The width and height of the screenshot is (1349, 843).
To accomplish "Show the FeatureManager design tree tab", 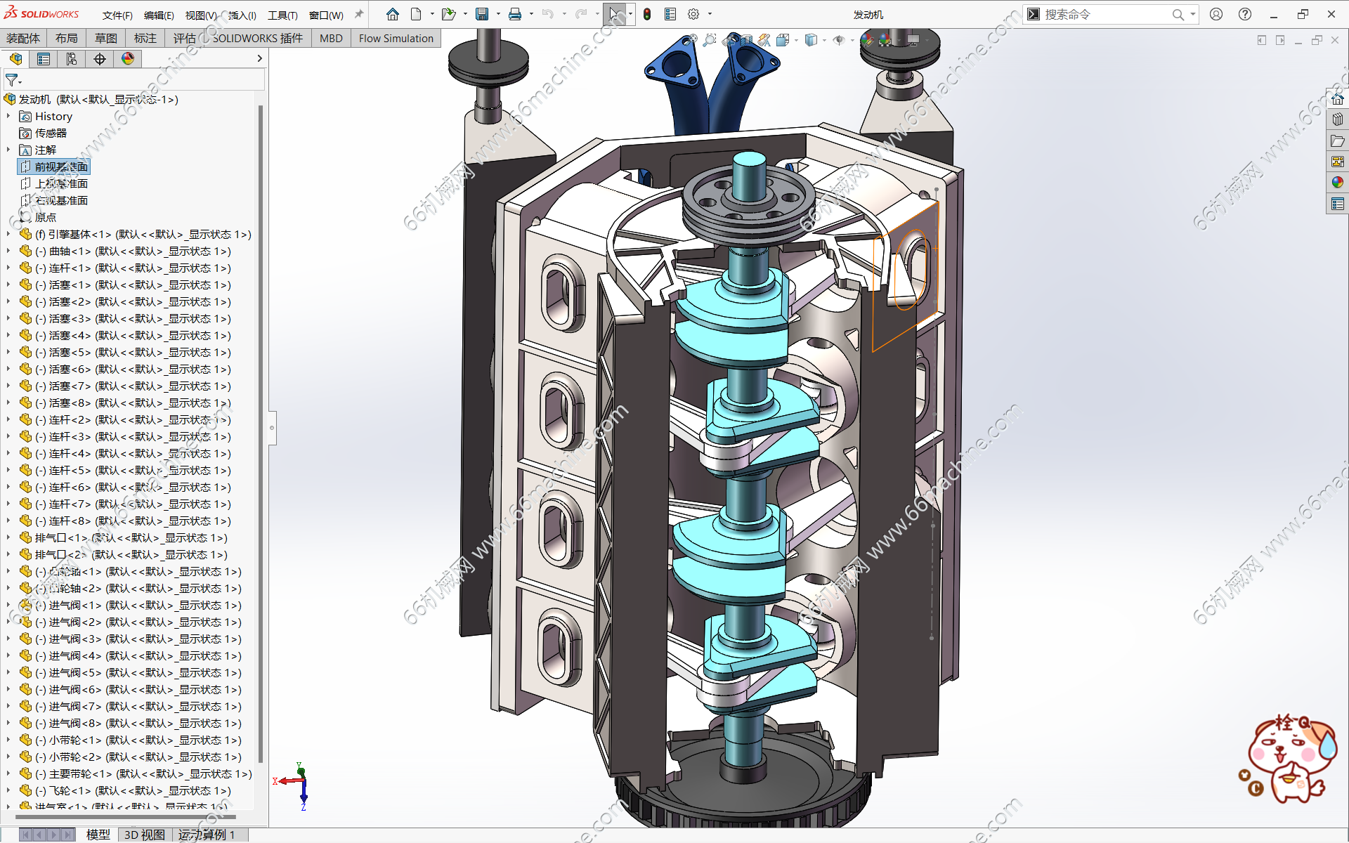I will coord(15,59).
